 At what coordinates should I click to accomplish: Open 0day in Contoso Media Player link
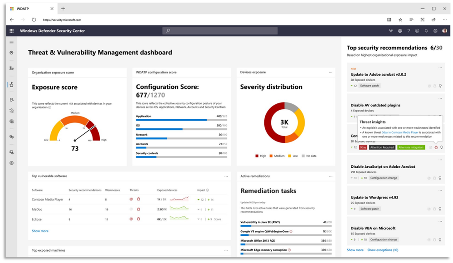(x=400, y=132)
